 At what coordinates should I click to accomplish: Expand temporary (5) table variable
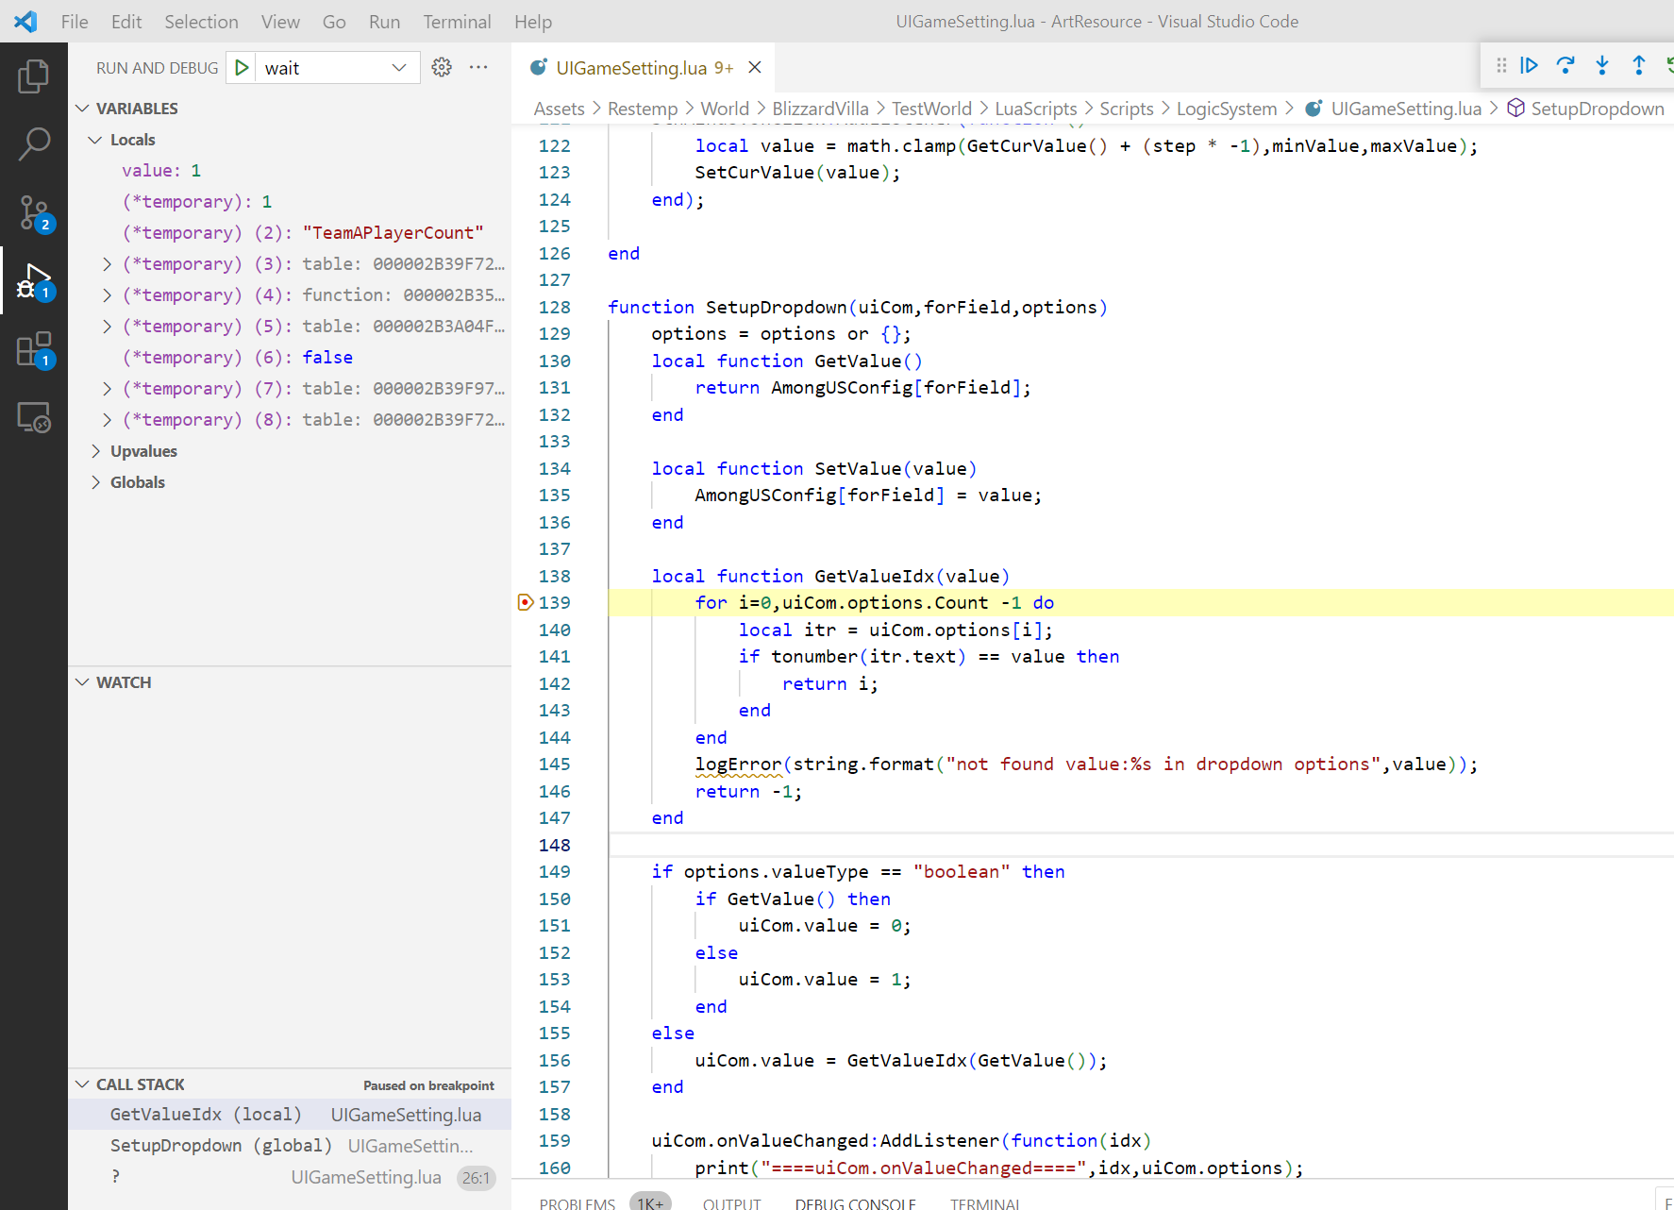click(107, 327)
